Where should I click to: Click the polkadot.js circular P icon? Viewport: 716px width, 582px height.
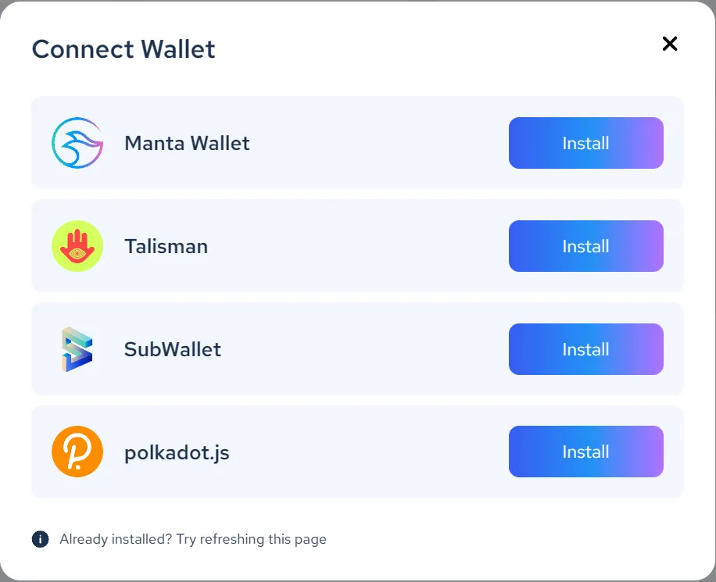77,452
